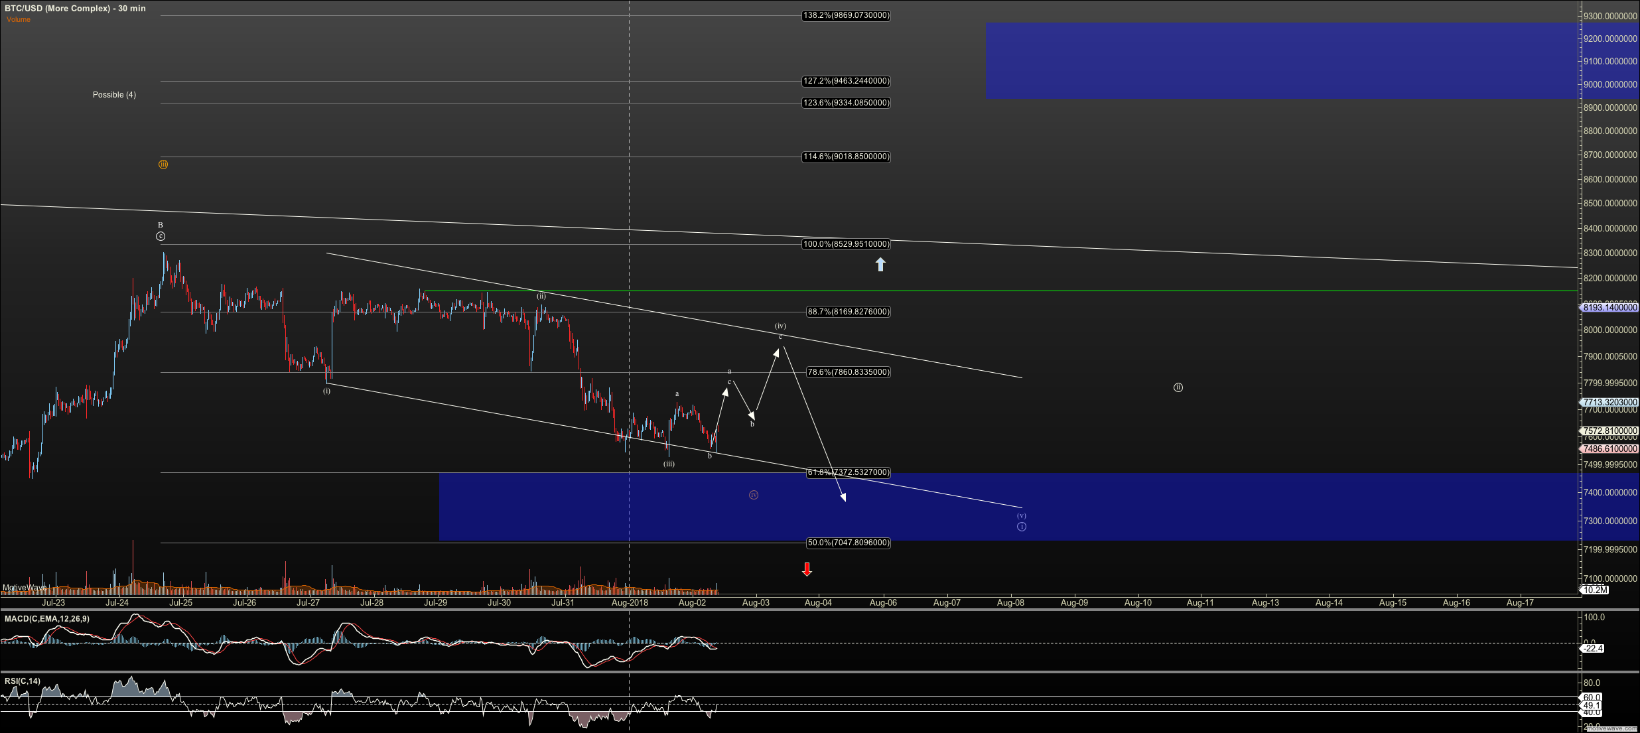Select the lower blue support zone rectangle

[x=1008, y=507]
